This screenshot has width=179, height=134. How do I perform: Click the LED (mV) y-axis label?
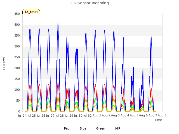tap(4, 63)
